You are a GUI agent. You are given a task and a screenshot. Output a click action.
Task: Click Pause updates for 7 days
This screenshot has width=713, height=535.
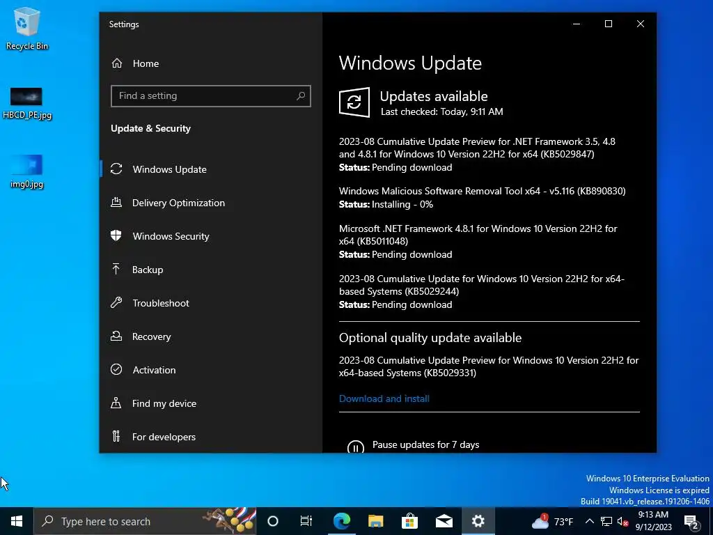click(425, 445)
